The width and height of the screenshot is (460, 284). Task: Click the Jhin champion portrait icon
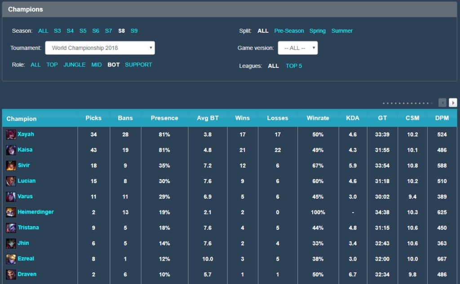(11, 243)
